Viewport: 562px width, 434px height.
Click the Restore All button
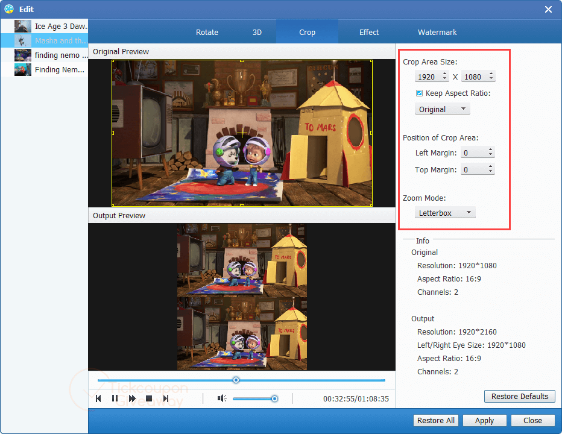point(436,420)
